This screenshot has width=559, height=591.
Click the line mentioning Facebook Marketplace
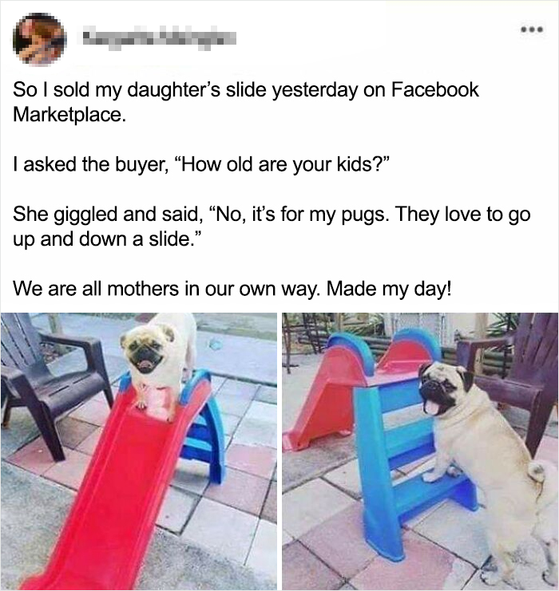pos(245,102)
